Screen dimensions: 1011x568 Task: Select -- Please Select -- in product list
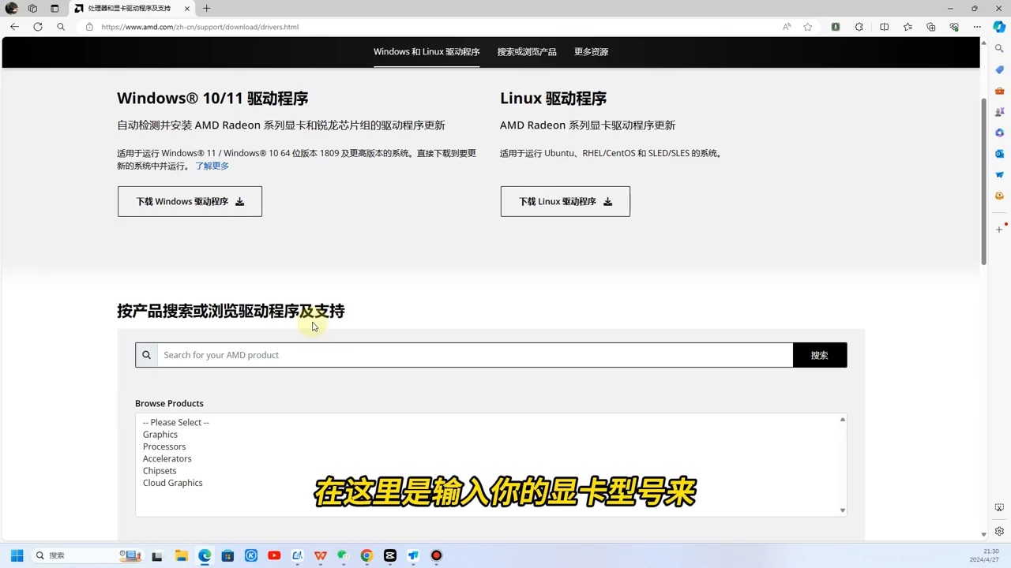pos(175,423)
